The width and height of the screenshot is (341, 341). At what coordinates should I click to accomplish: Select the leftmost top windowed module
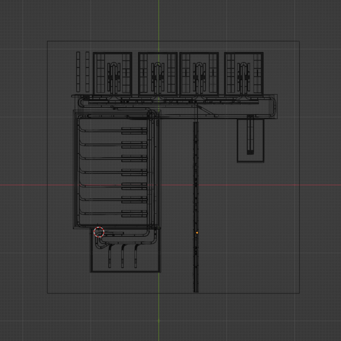pos(112,74)
